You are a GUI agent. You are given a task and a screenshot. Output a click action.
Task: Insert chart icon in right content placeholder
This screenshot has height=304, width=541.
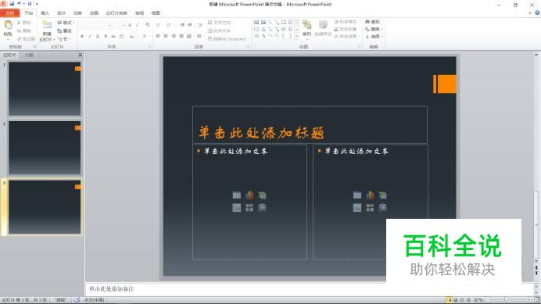coord(370,195)
